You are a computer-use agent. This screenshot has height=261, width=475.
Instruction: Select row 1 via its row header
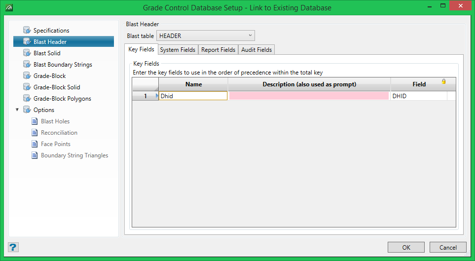(146, 96)
